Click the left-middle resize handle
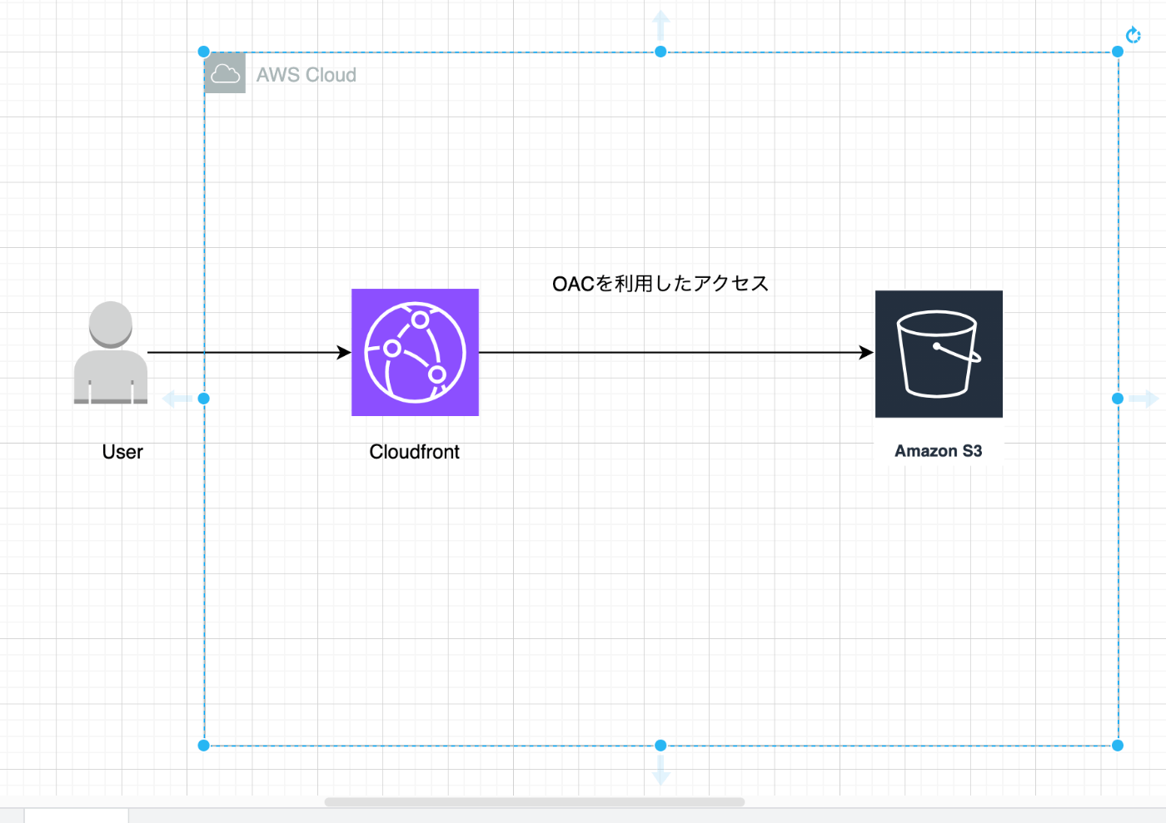The image size is (1166, 823). 204,399
